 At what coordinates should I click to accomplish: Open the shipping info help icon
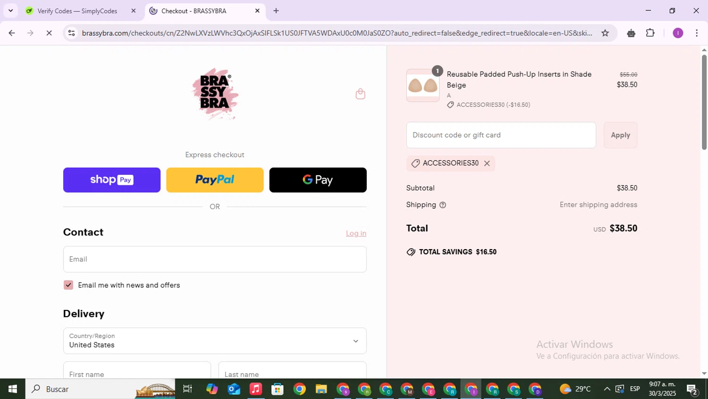pos(443,205)
